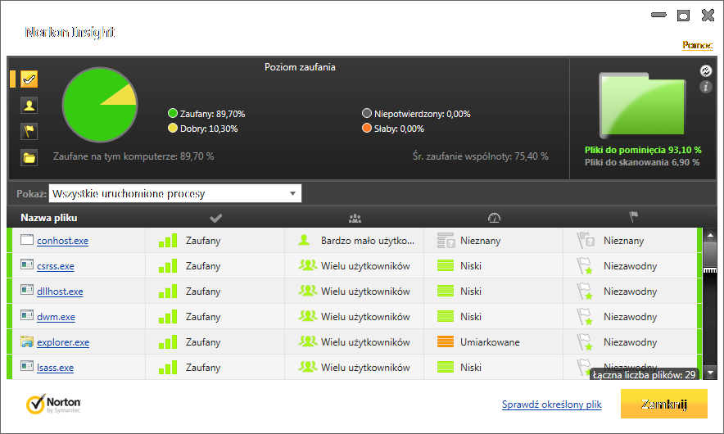Viewport: 724px width, 434px height.
Task: Click the unknown flag icon in conhost.exe row
Action: pyautogui.click(x=586, y=240)
